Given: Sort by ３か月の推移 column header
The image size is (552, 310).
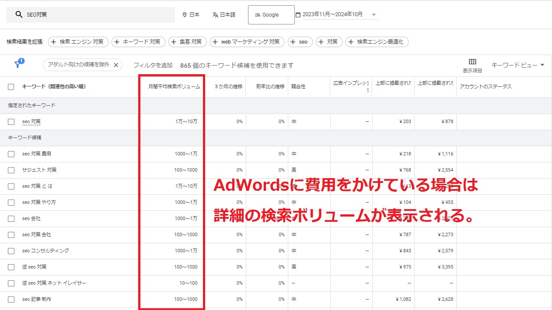Looking at the screenshot, I should pos(228,87).
